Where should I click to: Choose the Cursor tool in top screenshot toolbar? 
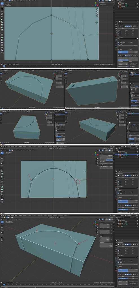click(2, 6)
